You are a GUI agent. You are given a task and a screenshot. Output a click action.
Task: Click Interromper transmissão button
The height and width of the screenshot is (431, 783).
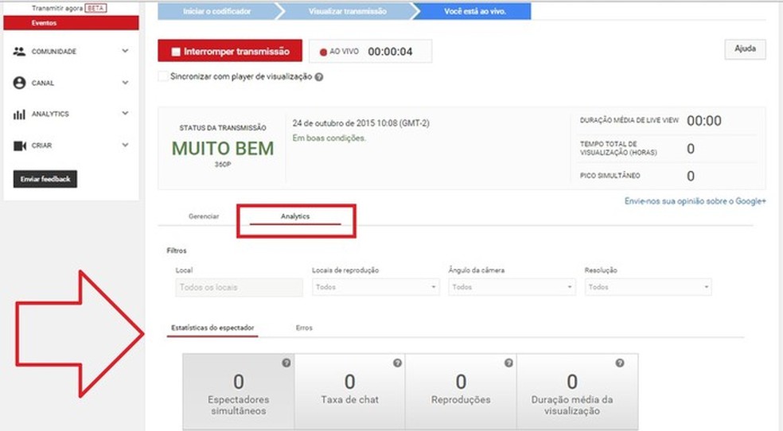pyautogui.click(x=230, y=51)
